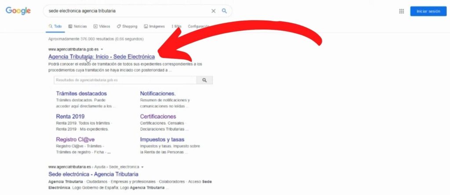The width and height of the screenshot is (450, 195).
Task: Open the Impuestos y tasas sitelink
Action: [x=162, y=140]
